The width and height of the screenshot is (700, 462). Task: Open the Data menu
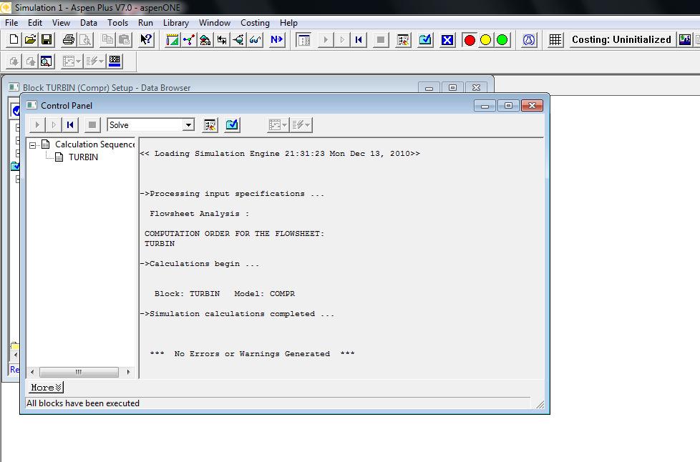pyautogui.click(x=88, y=23)
